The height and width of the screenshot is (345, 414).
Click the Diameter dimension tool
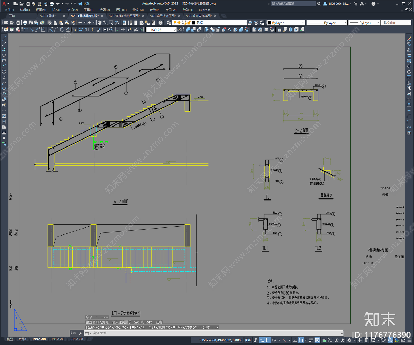point(62,30)
